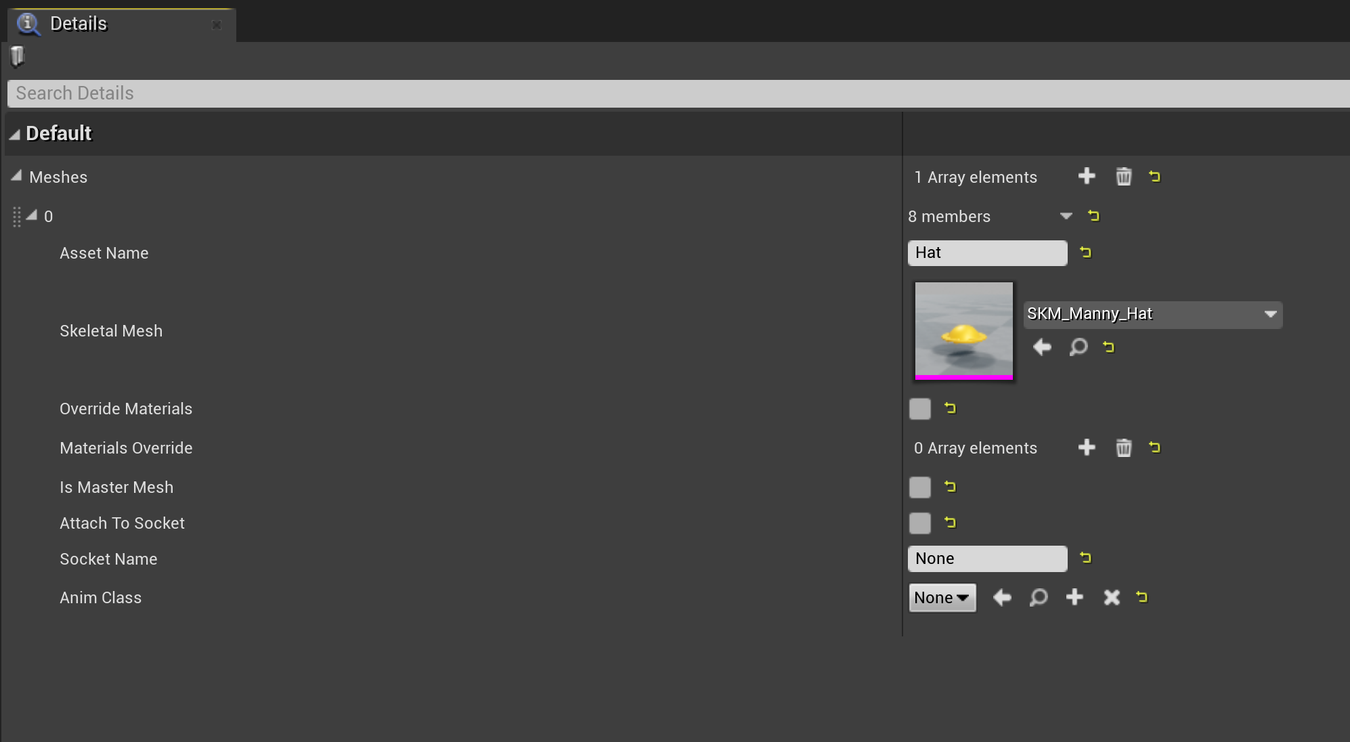1350x742 pixels.
Task: Select the Details tab
Action: (79, 24)
